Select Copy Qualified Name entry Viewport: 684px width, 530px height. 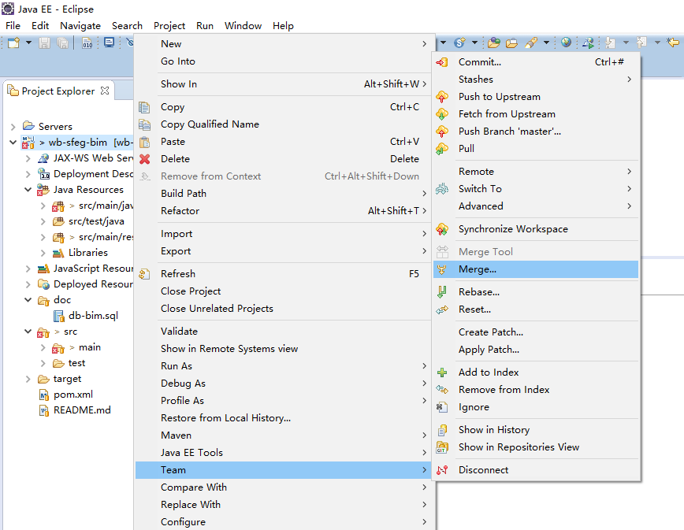(x=283, y=124)
